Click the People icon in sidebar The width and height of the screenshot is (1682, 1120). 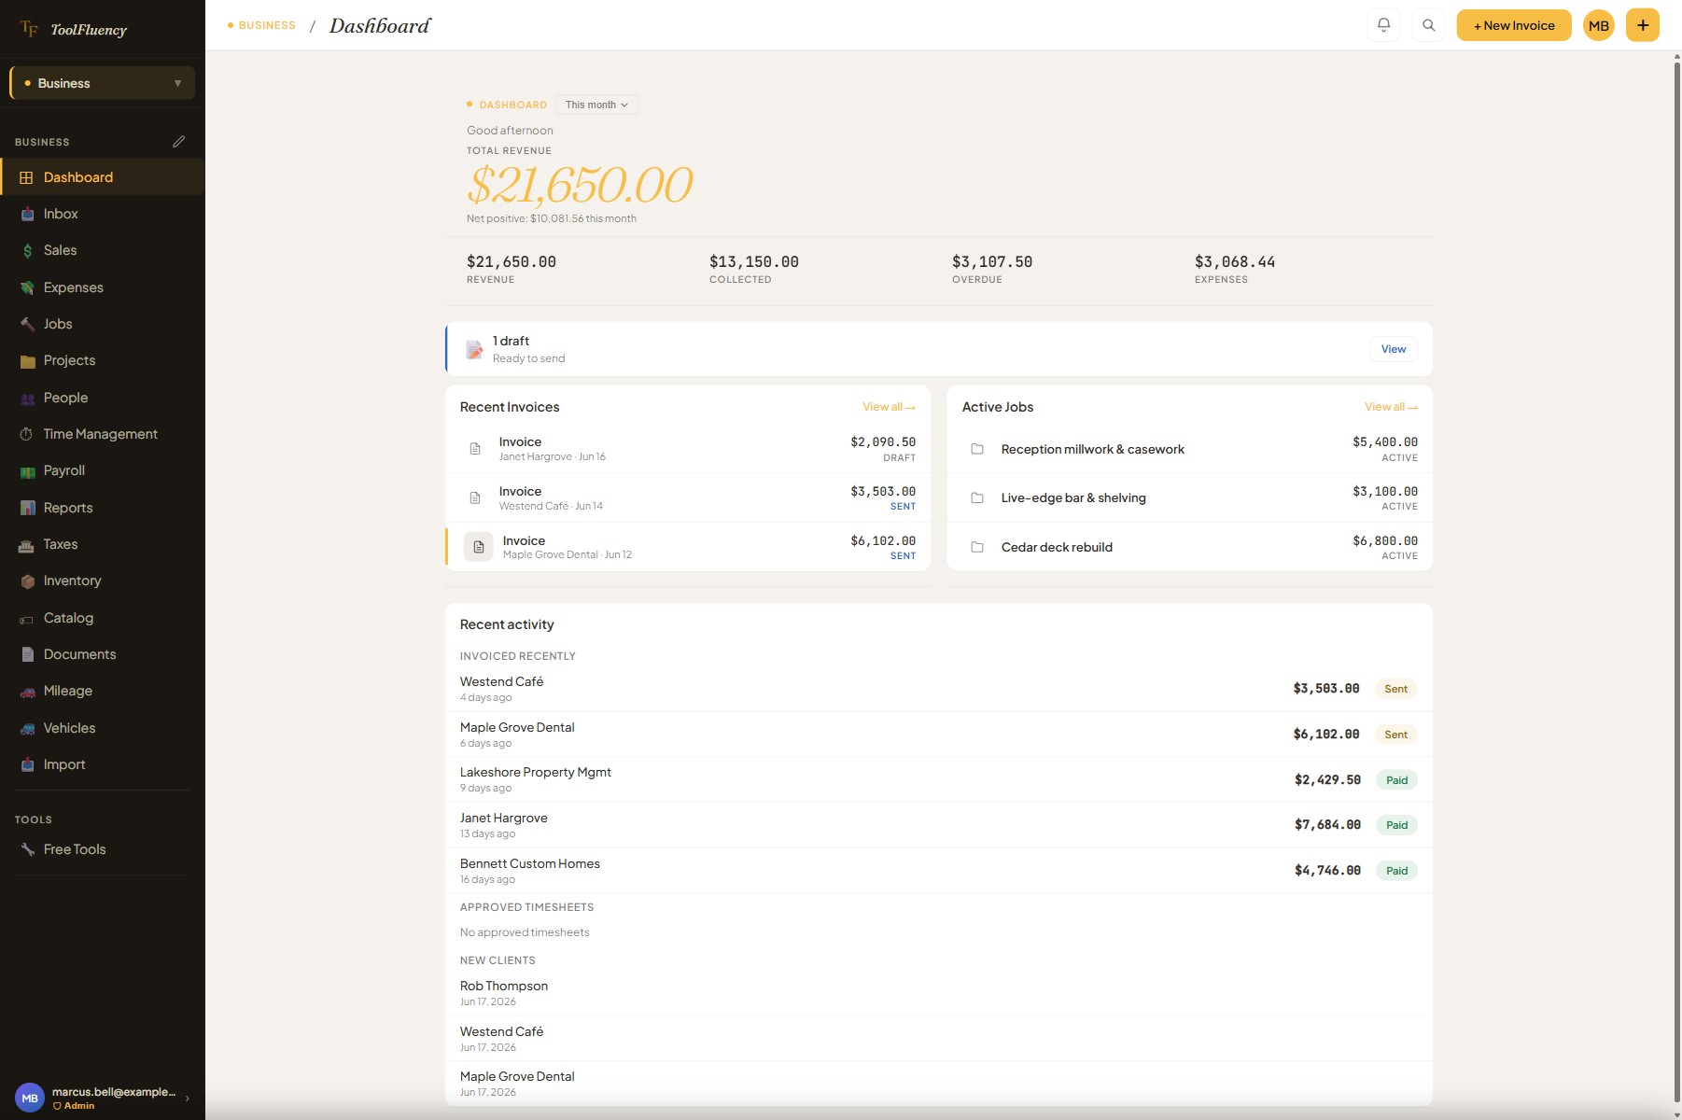point(27,398)
